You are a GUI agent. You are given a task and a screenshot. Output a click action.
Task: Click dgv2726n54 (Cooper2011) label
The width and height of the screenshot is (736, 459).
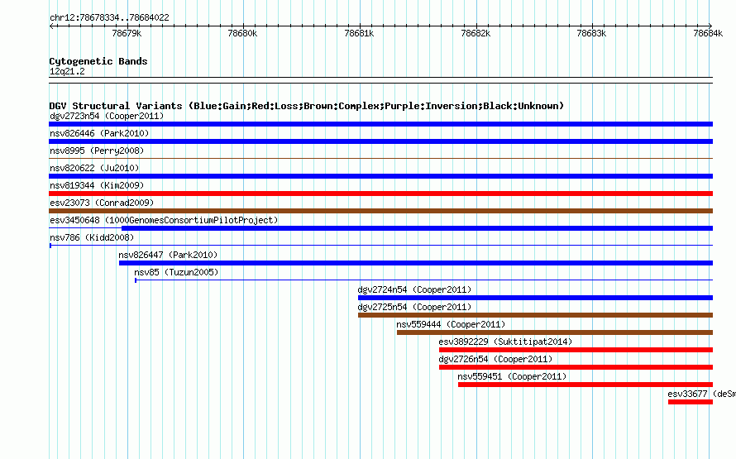coord(495,359)
